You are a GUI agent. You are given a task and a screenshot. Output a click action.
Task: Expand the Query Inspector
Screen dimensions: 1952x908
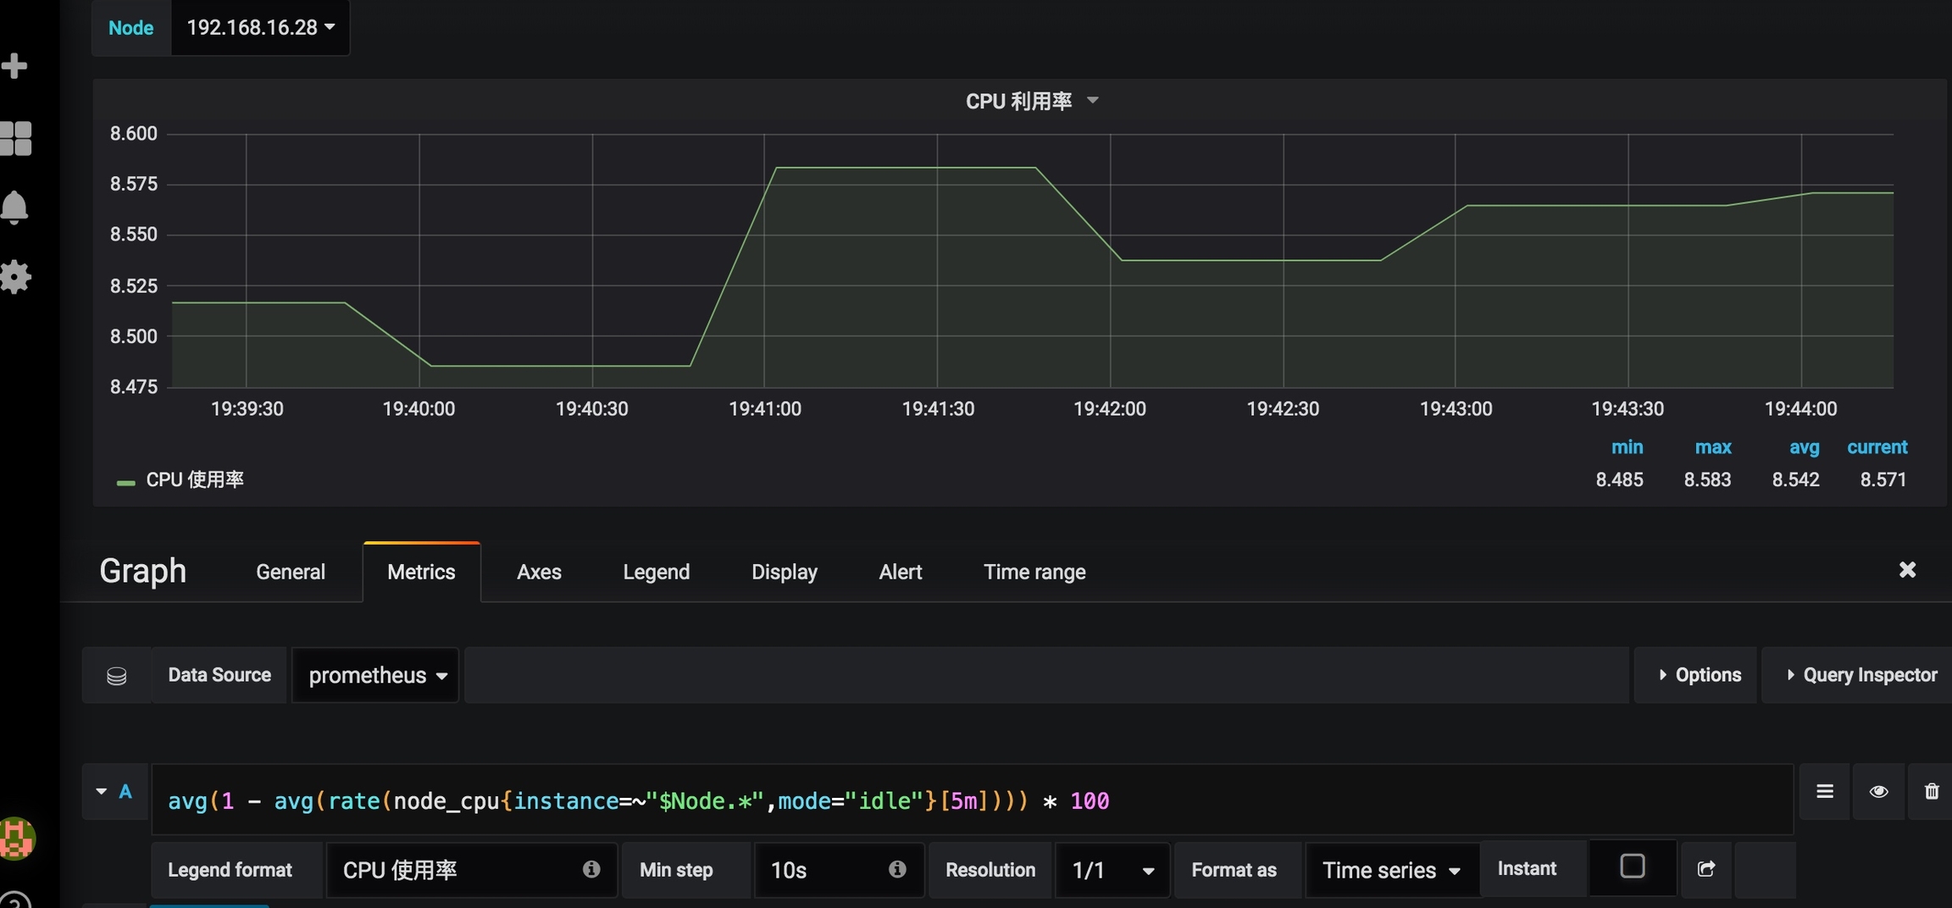1861,675
